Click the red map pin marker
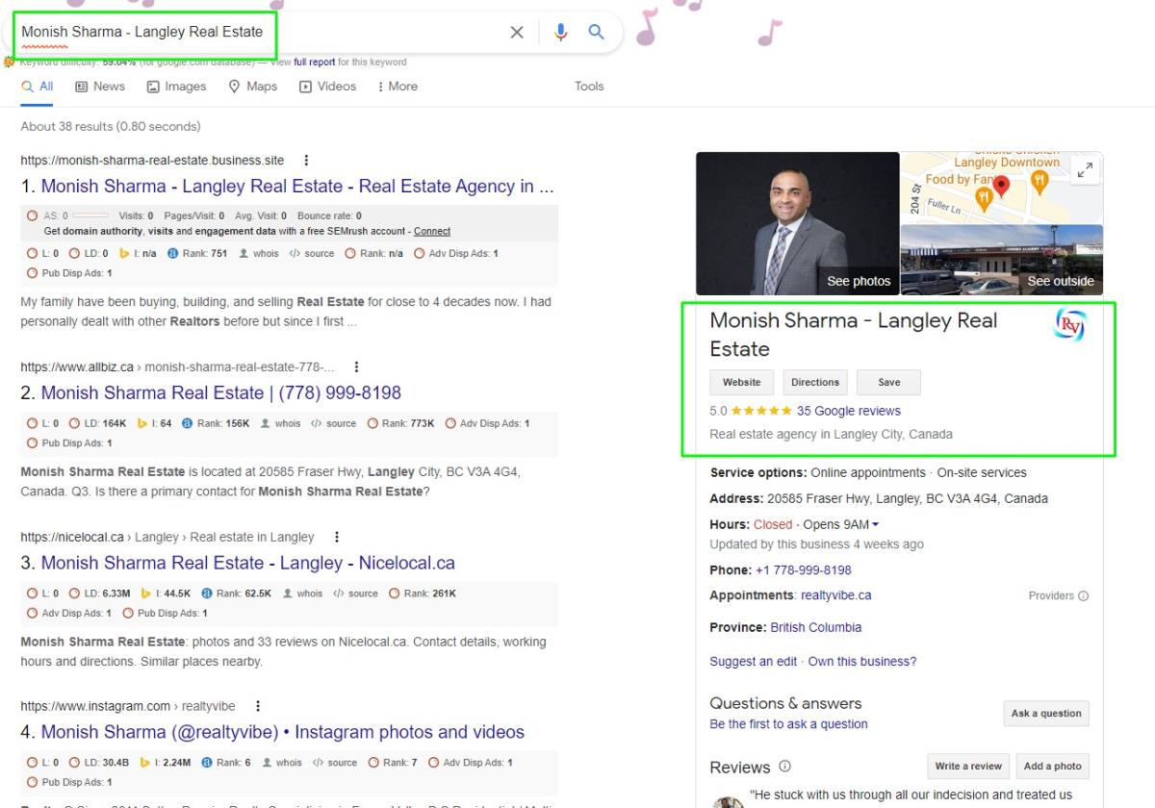Image resolution: width=1155 pixels, height=808 pixels. (x=1001, y=186)
